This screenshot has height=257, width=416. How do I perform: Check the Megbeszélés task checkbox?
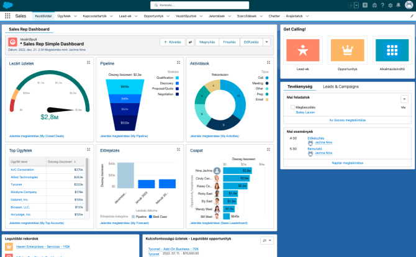coord(292,107)
